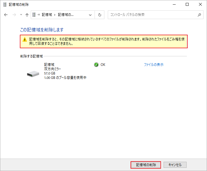The width and height of the screenshot is (207, 171).
Task: Select the 記憶域 breadcrumb item
Action: click(47, 15)
